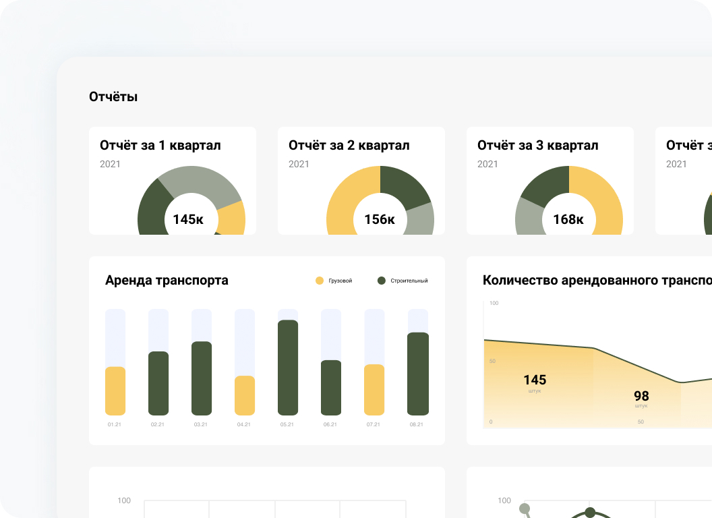The width and height of the screenshot is (712, 518).
Task: Open the 'Отчёт за 2 квартал' report card
Action: pyautogui.click(x=361, y=181)
